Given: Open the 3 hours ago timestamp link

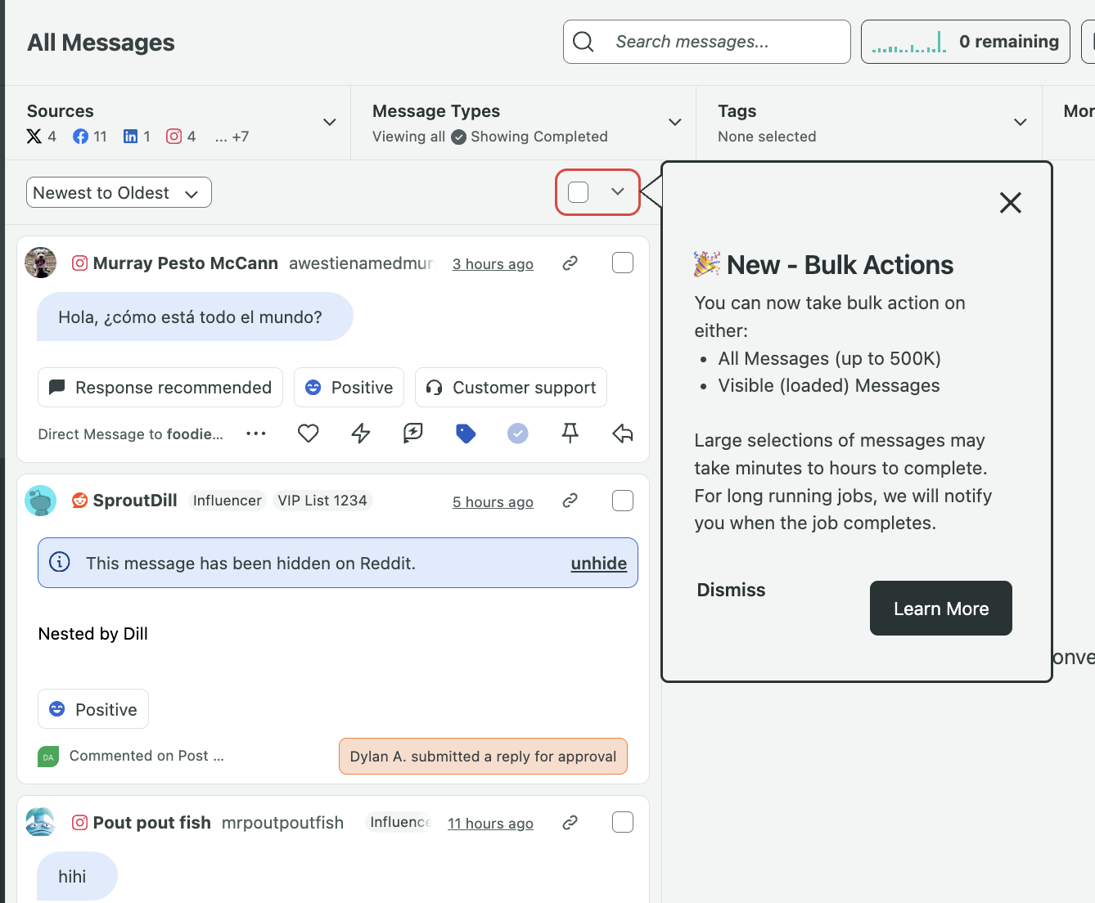Looking at the screenshot, I should 493,263.
